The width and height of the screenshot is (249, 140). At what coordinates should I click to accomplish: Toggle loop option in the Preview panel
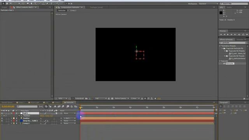243,35
